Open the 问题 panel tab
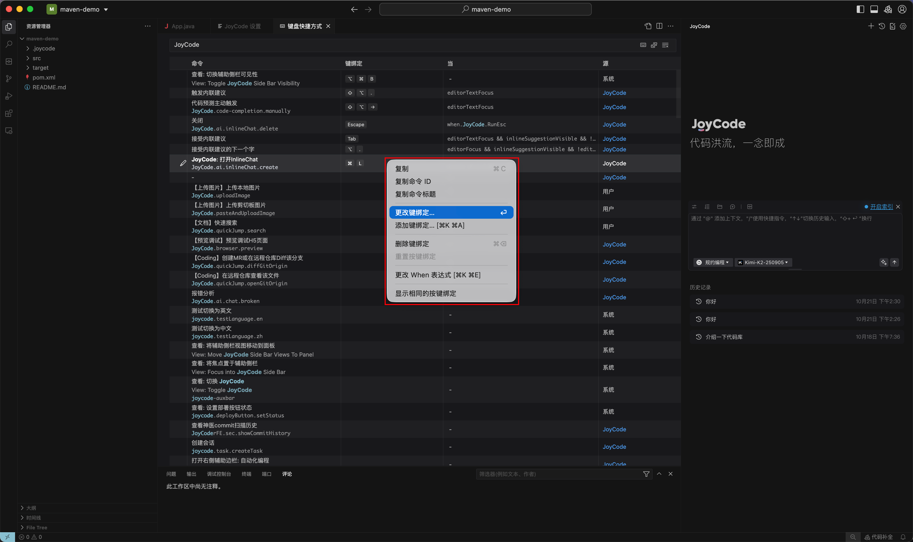 pos(171,474)
